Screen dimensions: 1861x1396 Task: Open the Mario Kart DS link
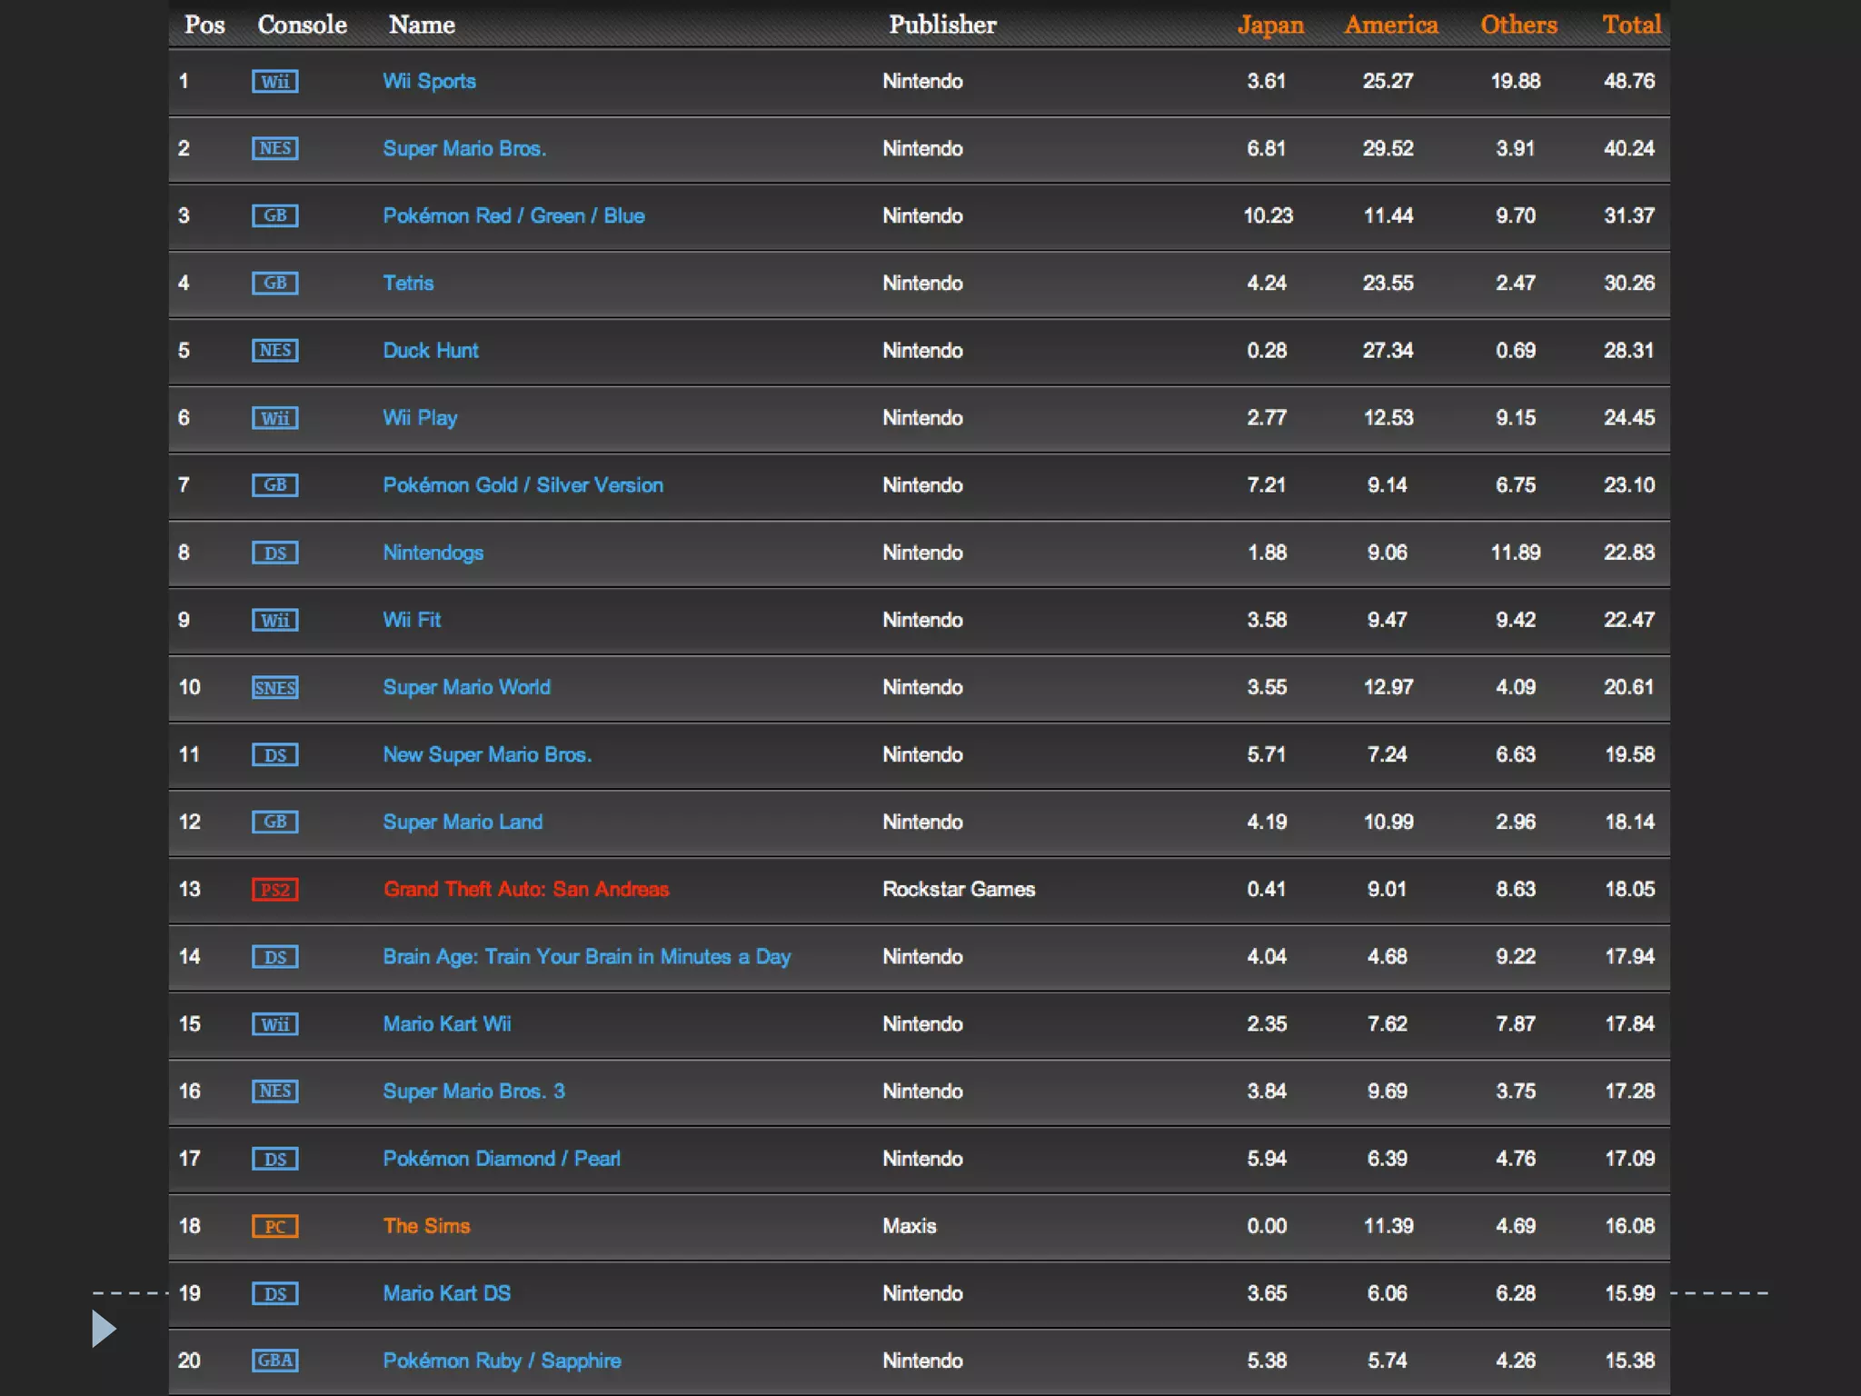click(x=446, y=1292)
